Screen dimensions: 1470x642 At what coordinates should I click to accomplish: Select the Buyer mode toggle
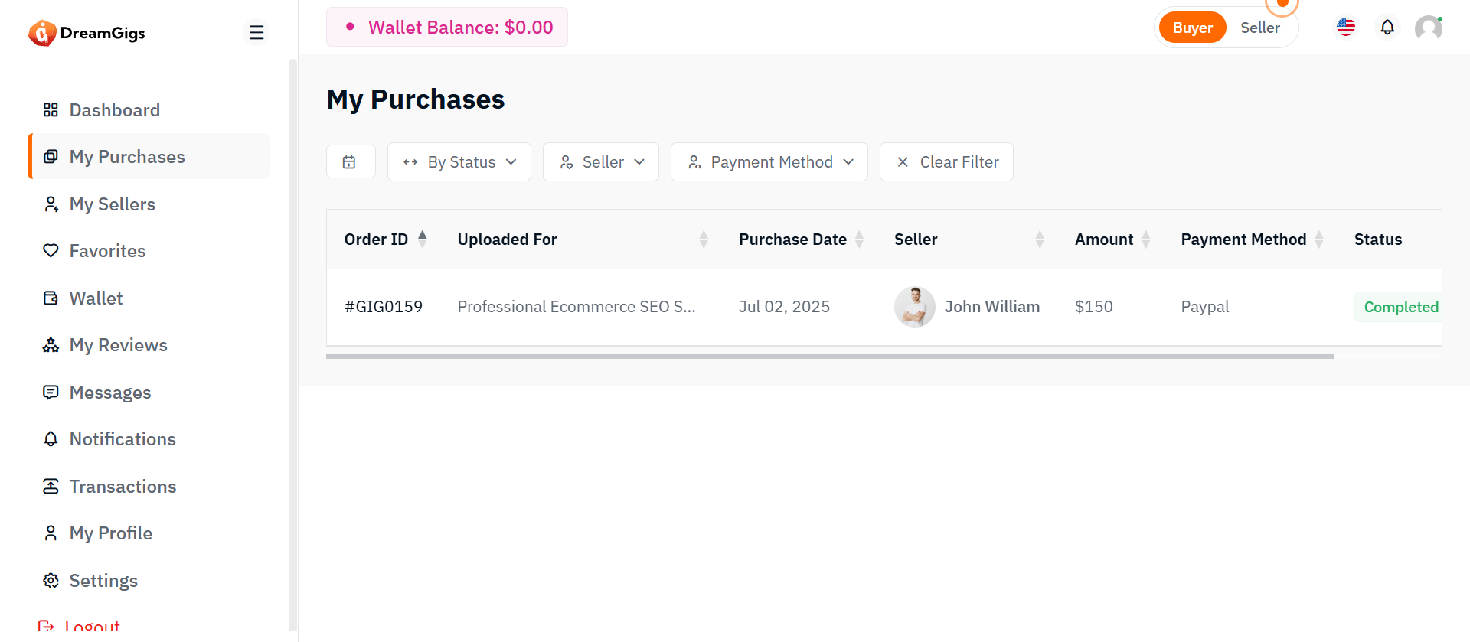tap(1192, 28)
